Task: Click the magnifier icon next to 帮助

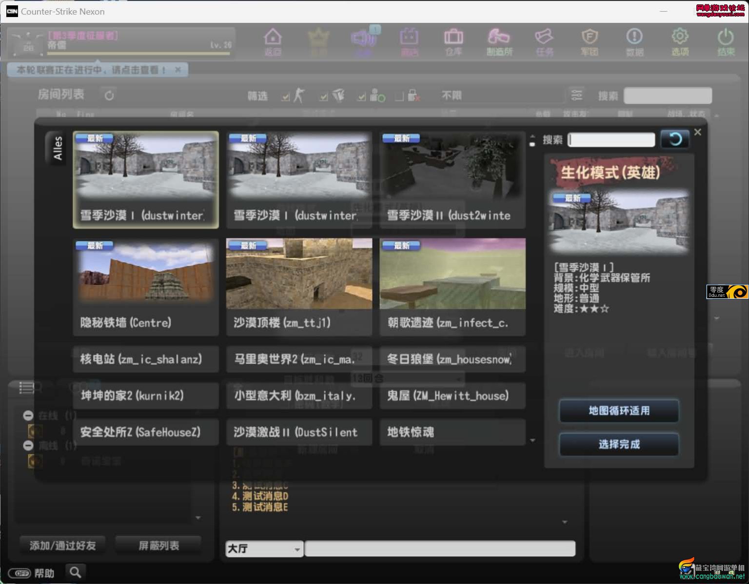Action: coord(75,572)
